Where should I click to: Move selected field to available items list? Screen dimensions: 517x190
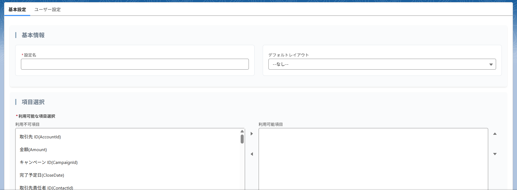click(252, 134)
